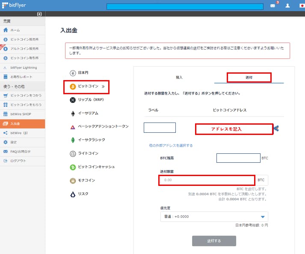Click the 売買 sidebar section header
This screenshot has width=305, height=254.
22,21
